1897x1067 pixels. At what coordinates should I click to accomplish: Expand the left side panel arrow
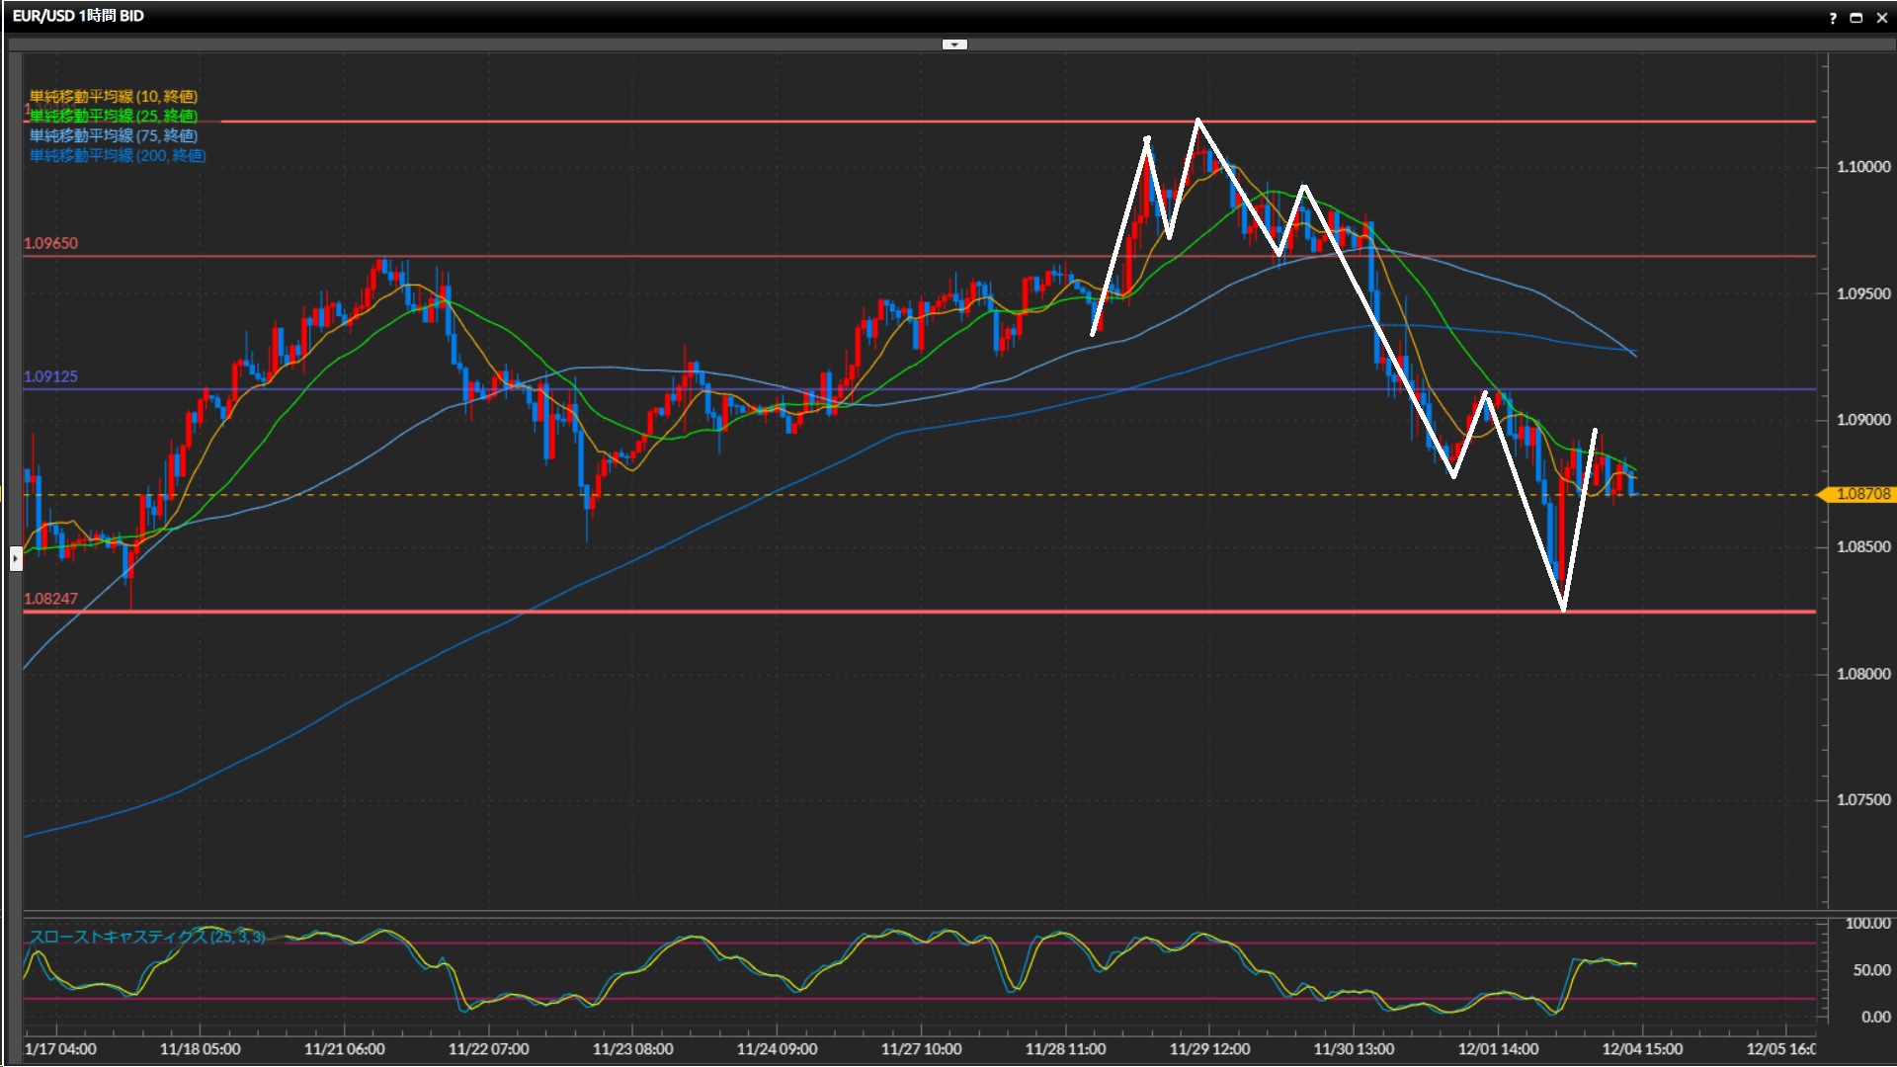click(16, 559)
